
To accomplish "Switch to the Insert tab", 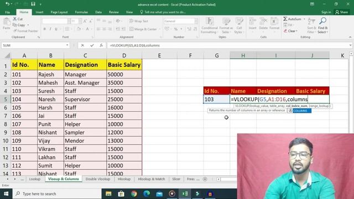I will point(39,12).
